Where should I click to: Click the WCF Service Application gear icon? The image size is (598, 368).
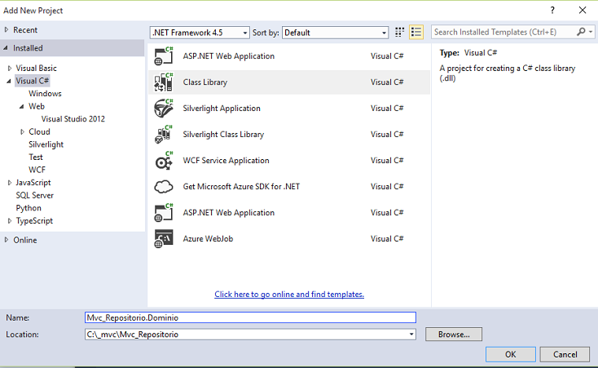(164, 161)
